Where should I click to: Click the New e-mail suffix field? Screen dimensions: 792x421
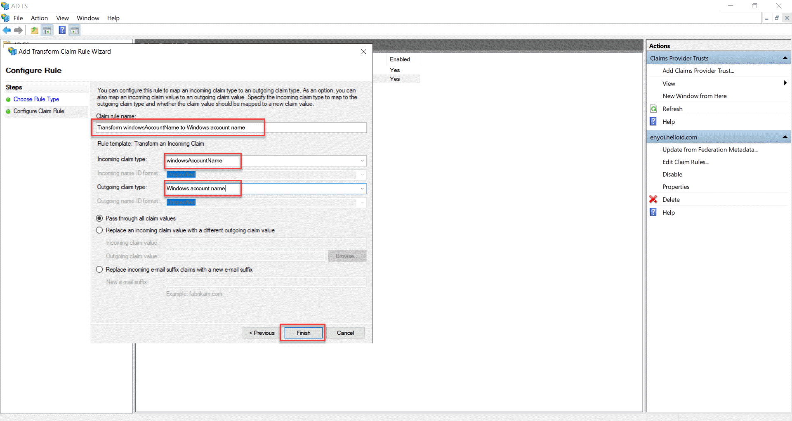pyautogui.click(x=266, y=282)
